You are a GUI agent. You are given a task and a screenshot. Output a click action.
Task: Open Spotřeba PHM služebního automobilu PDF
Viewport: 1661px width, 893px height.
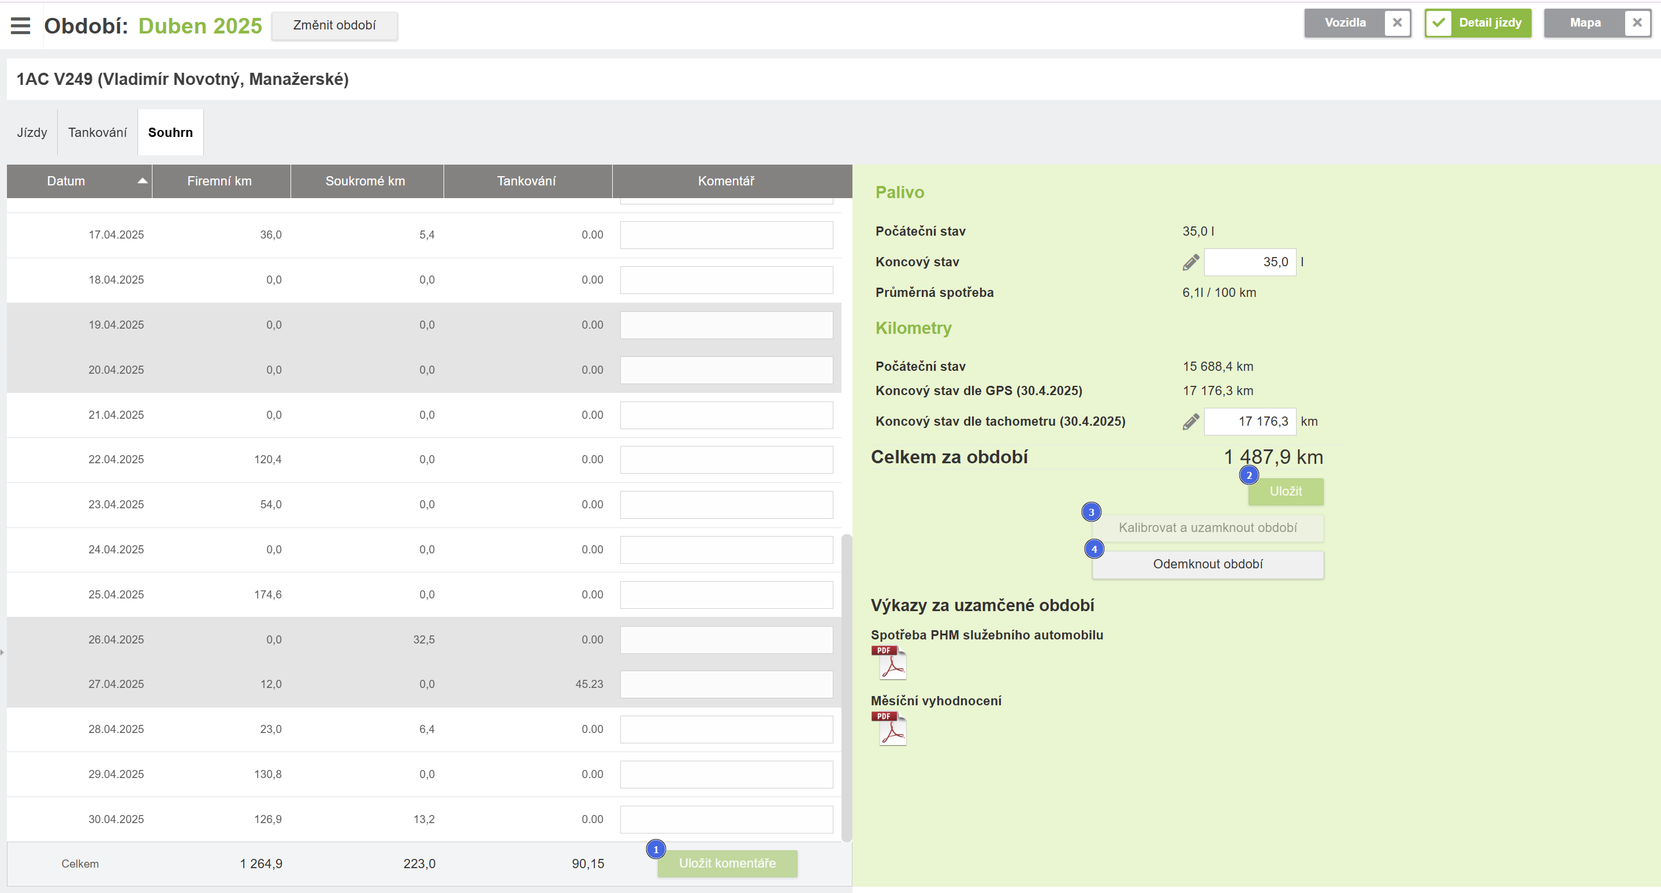pyautogui.click(x=889, y=663)
